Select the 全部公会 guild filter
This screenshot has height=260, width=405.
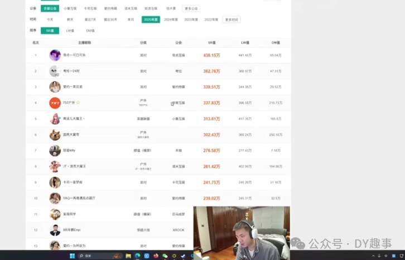50,8
